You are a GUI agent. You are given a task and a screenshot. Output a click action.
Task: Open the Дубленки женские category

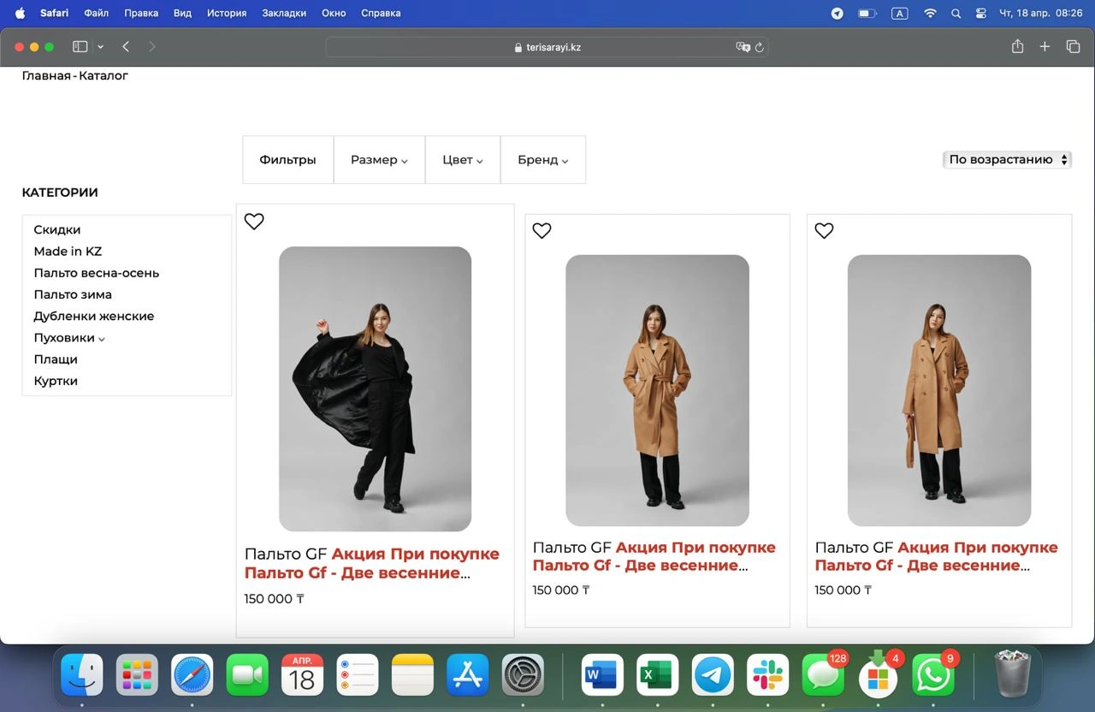pos(94,317)
